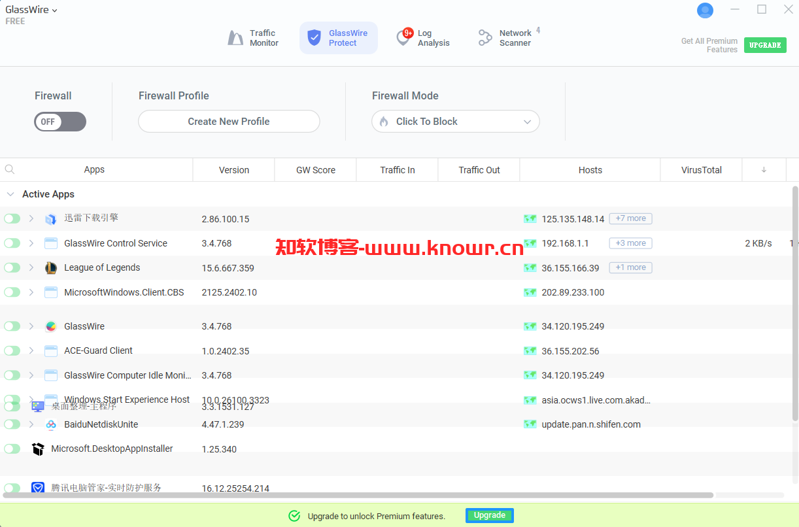The height and width of the screenshot is (527, 799).
Task: Click the League of Legends app icon
Action: point(51,267)
